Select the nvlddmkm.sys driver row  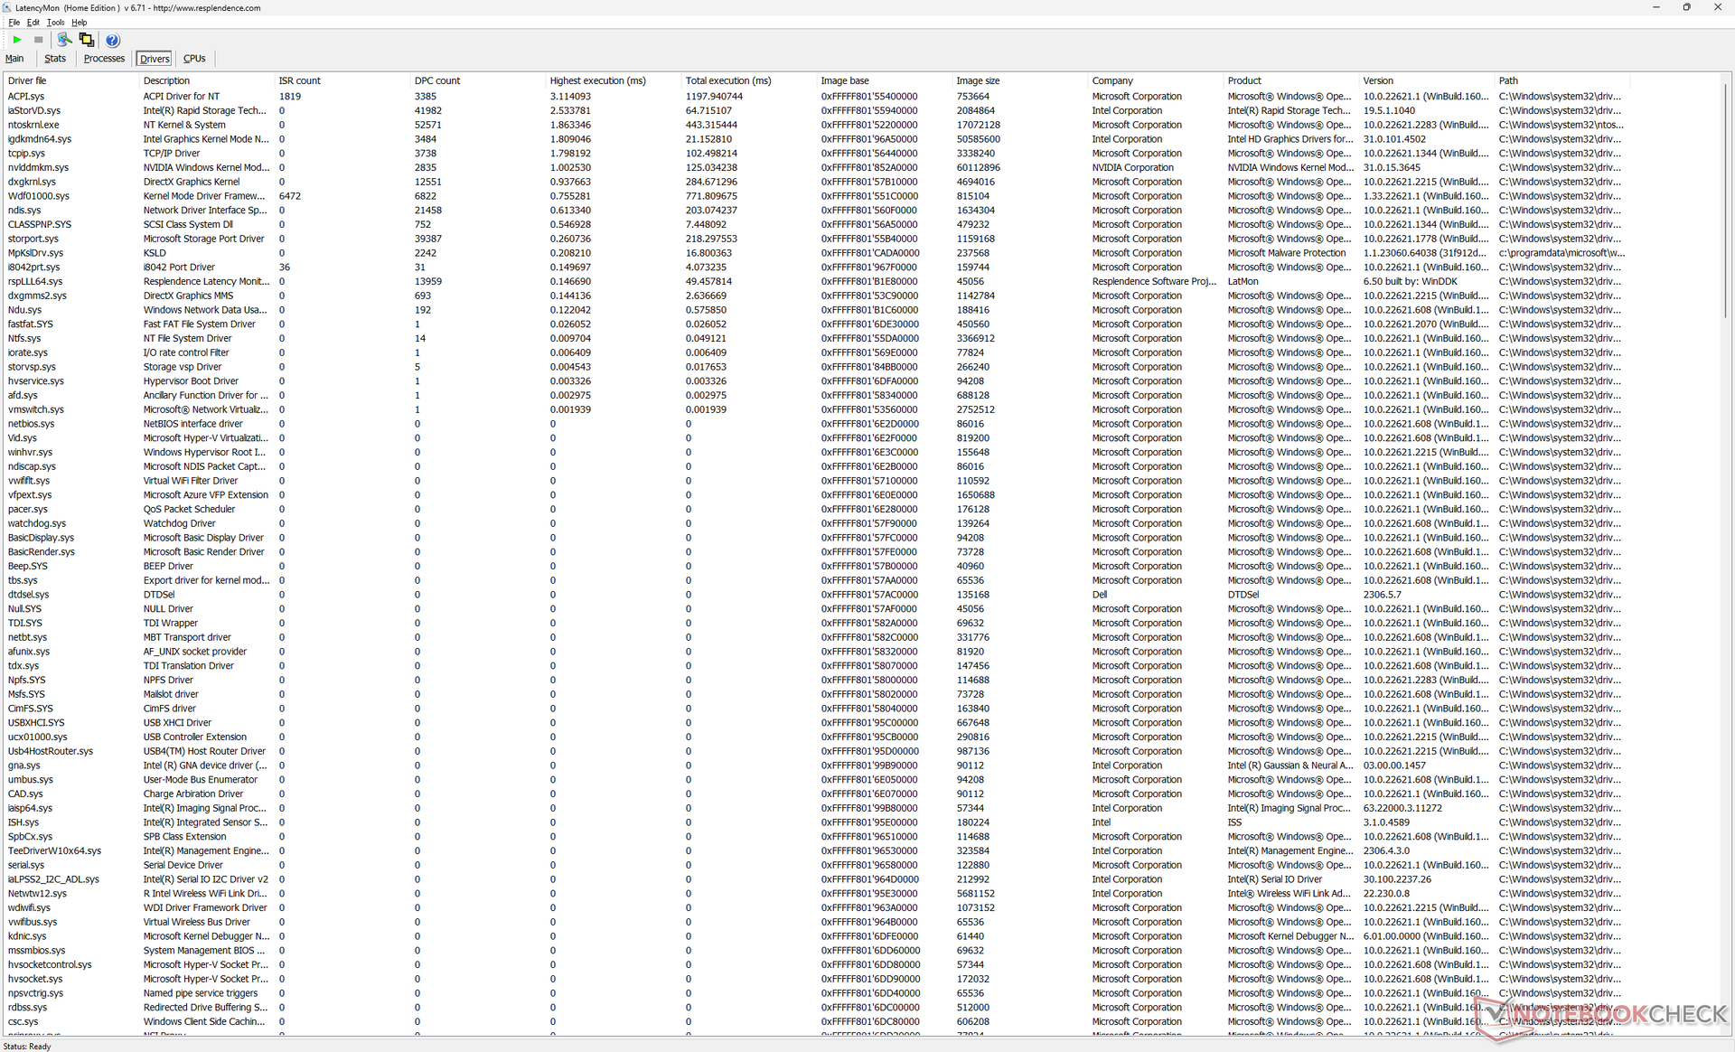point(38,167)
